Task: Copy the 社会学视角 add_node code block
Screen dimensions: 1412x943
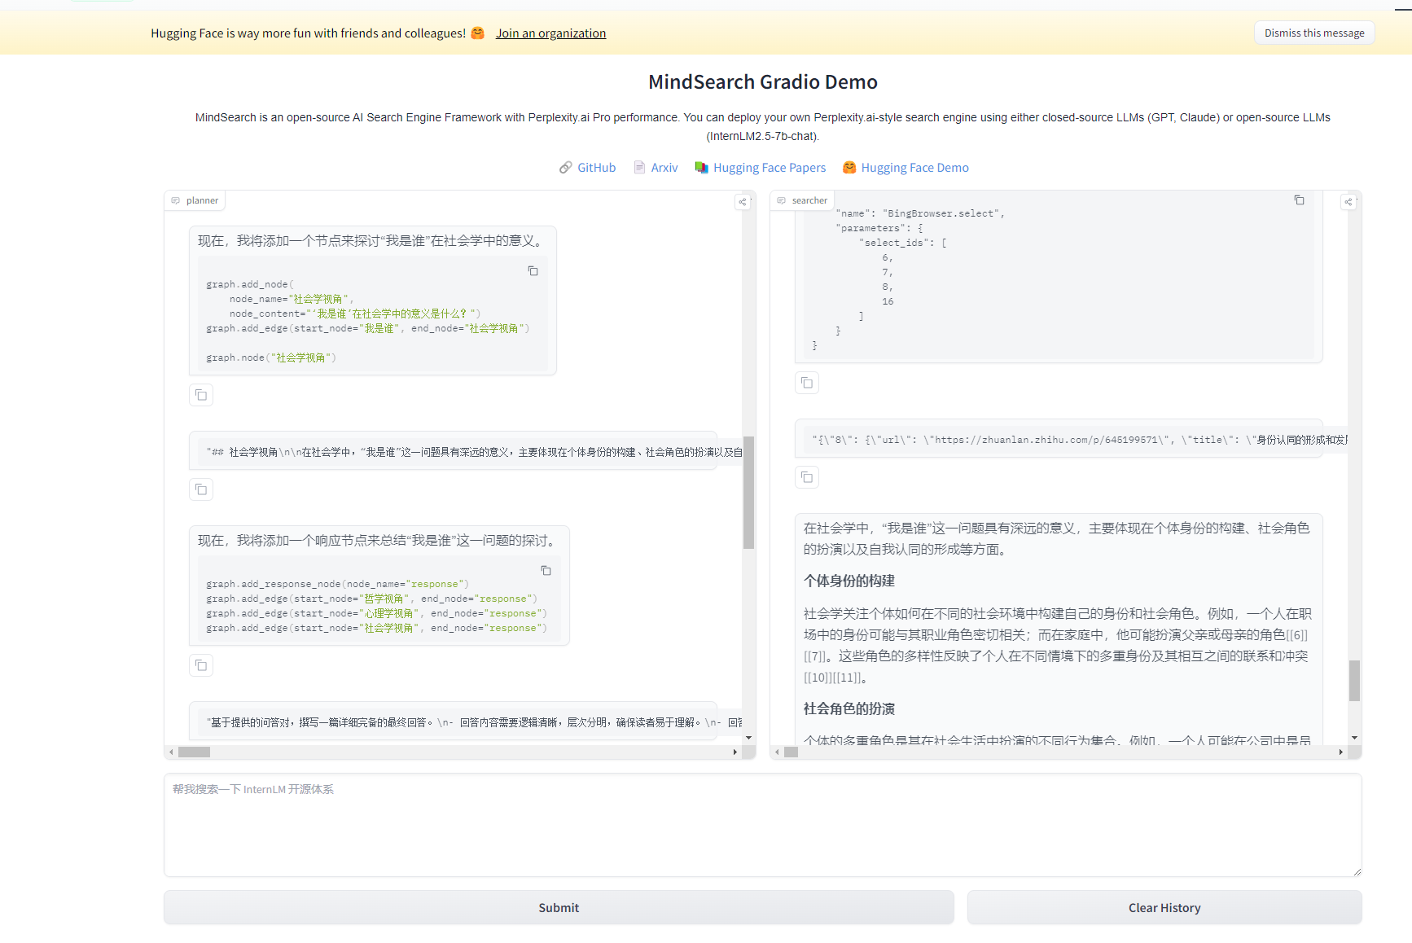Action: click(533, 271)
